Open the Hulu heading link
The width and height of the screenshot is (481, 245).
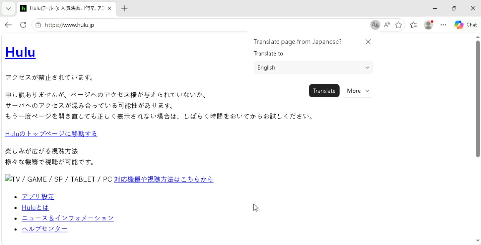click(x=20, y=52)
